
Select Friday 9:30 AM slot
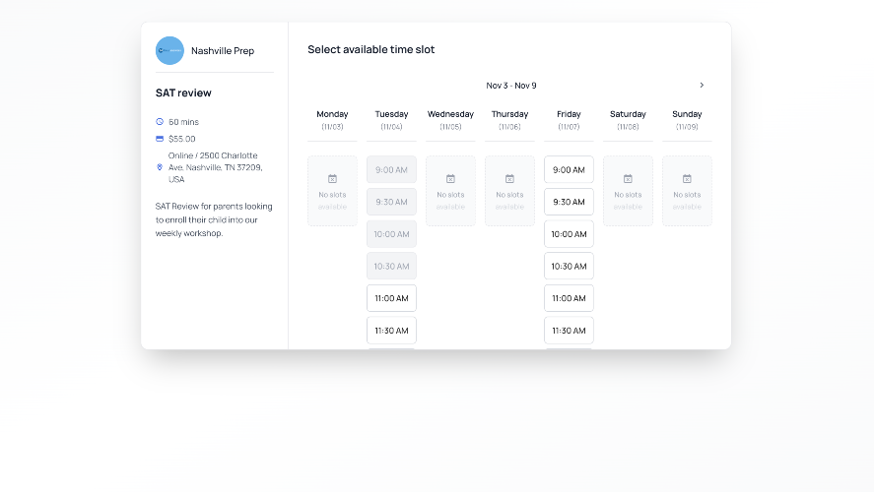coord(569,202)
